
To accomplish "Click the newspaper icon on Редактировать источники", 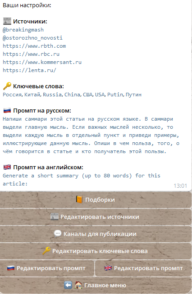I will coord(55,217).
